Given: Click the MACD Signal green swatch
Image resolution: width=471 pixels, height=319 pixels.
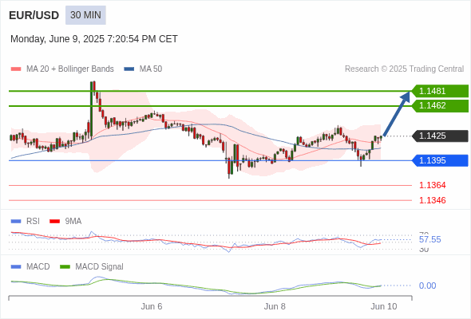Looking at the screenshot, I should point(65,267).
